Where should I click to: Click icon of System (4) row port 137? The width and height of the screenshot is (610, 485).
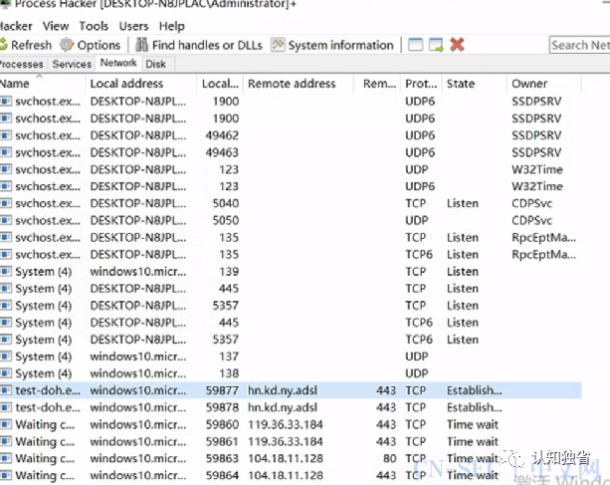tap(6, 357)
